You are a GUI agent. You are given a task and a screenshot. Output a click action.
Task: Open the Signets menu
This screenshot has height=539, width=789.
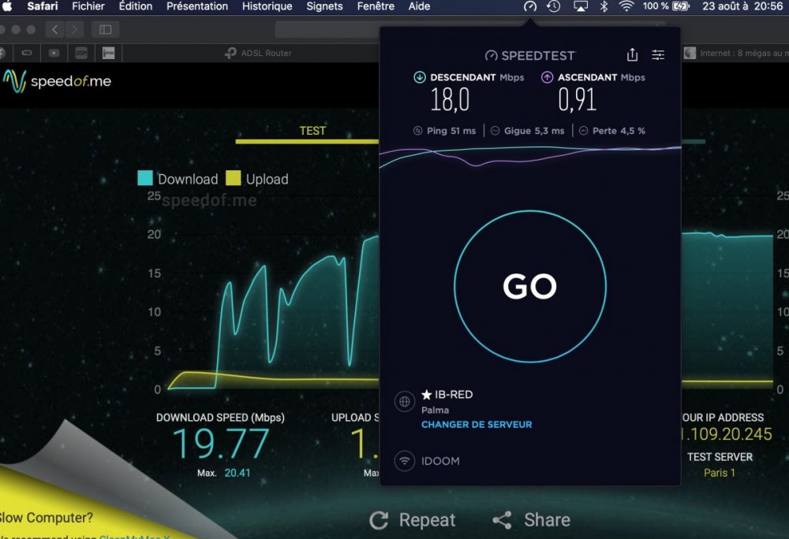(x=324, y=6)
